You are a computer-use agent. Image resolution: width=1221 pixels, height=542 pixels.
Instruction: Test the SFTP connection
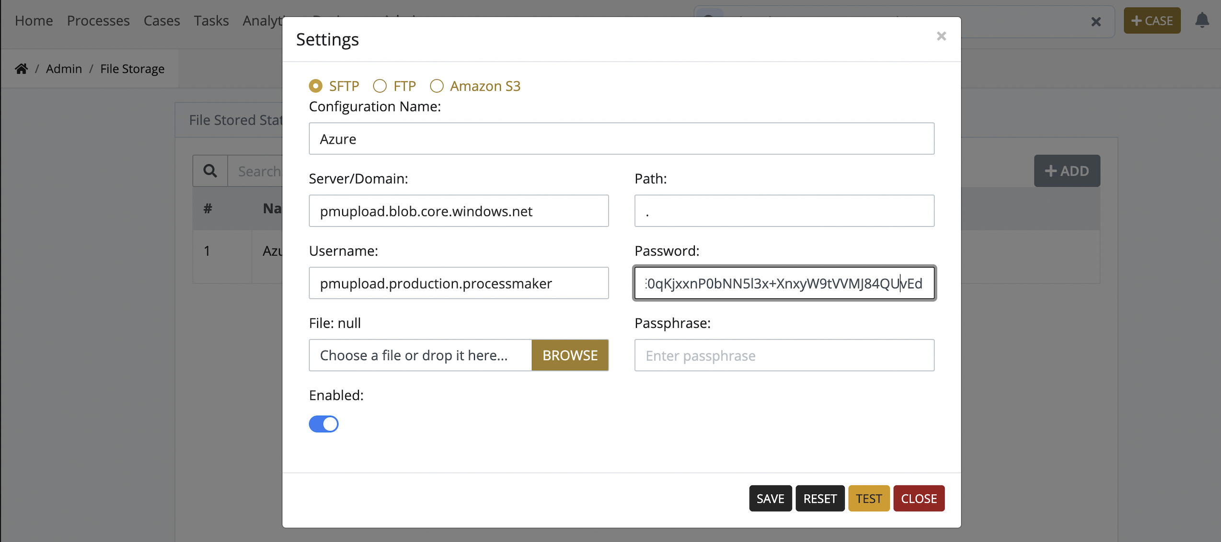[869, 498]
